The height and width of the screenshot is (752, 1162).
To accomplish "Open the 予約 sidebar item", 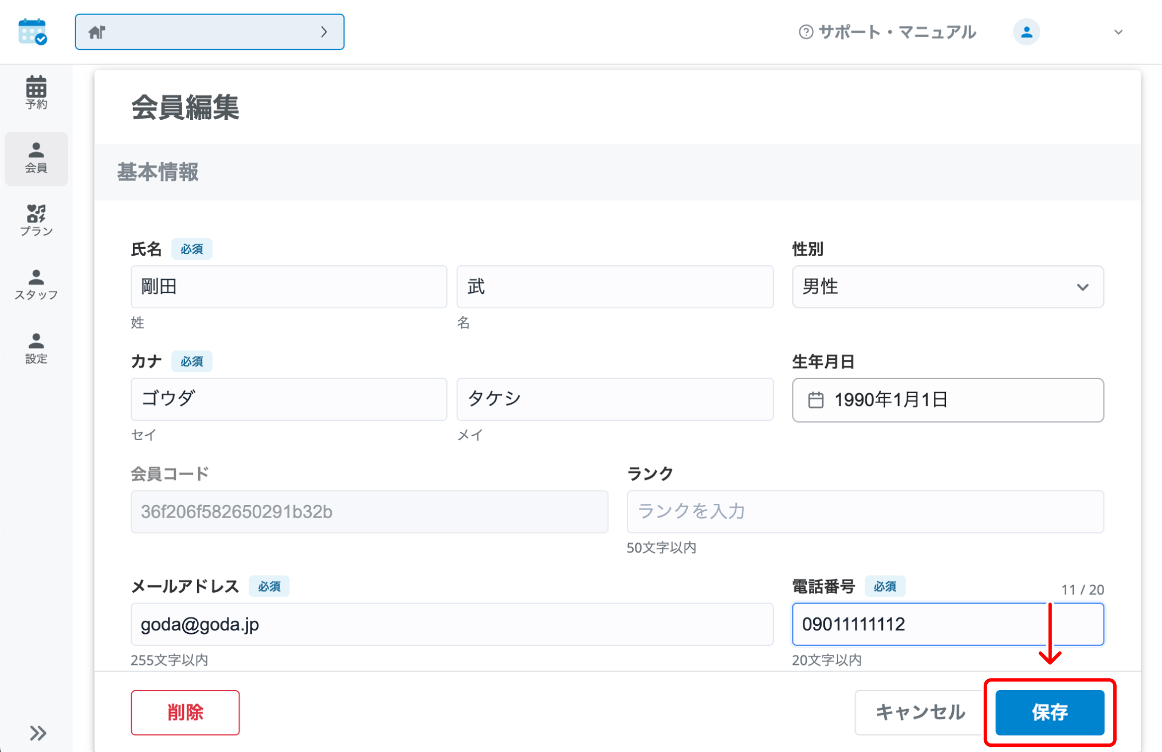I will pos(36,92).
